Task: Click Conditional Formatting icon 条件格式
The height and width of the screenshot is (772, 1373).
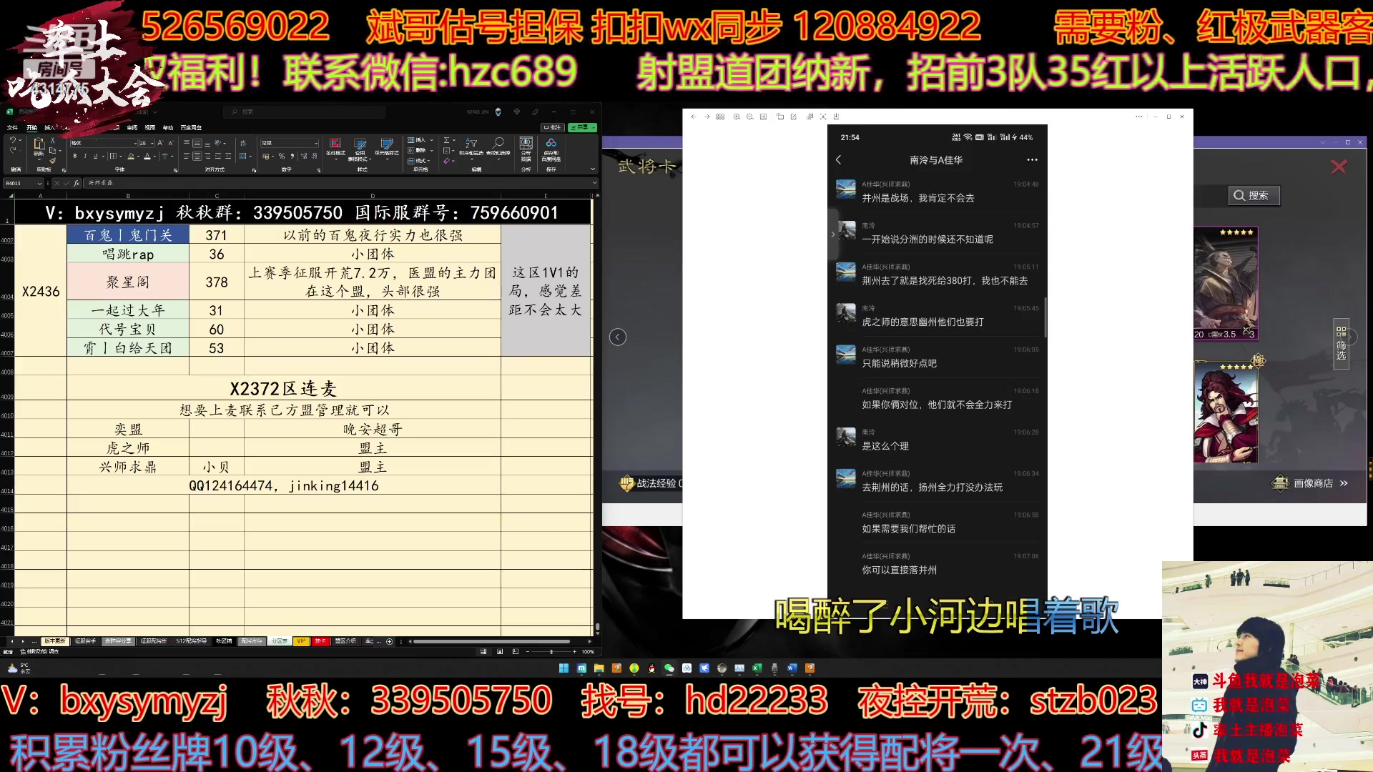Action: coord(335,143)
